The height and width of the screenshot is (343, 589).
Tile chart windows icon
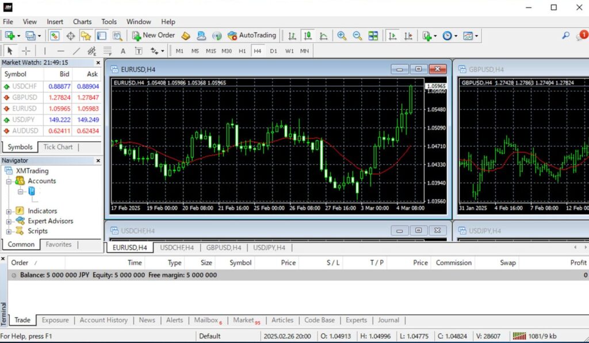[373, 36]
